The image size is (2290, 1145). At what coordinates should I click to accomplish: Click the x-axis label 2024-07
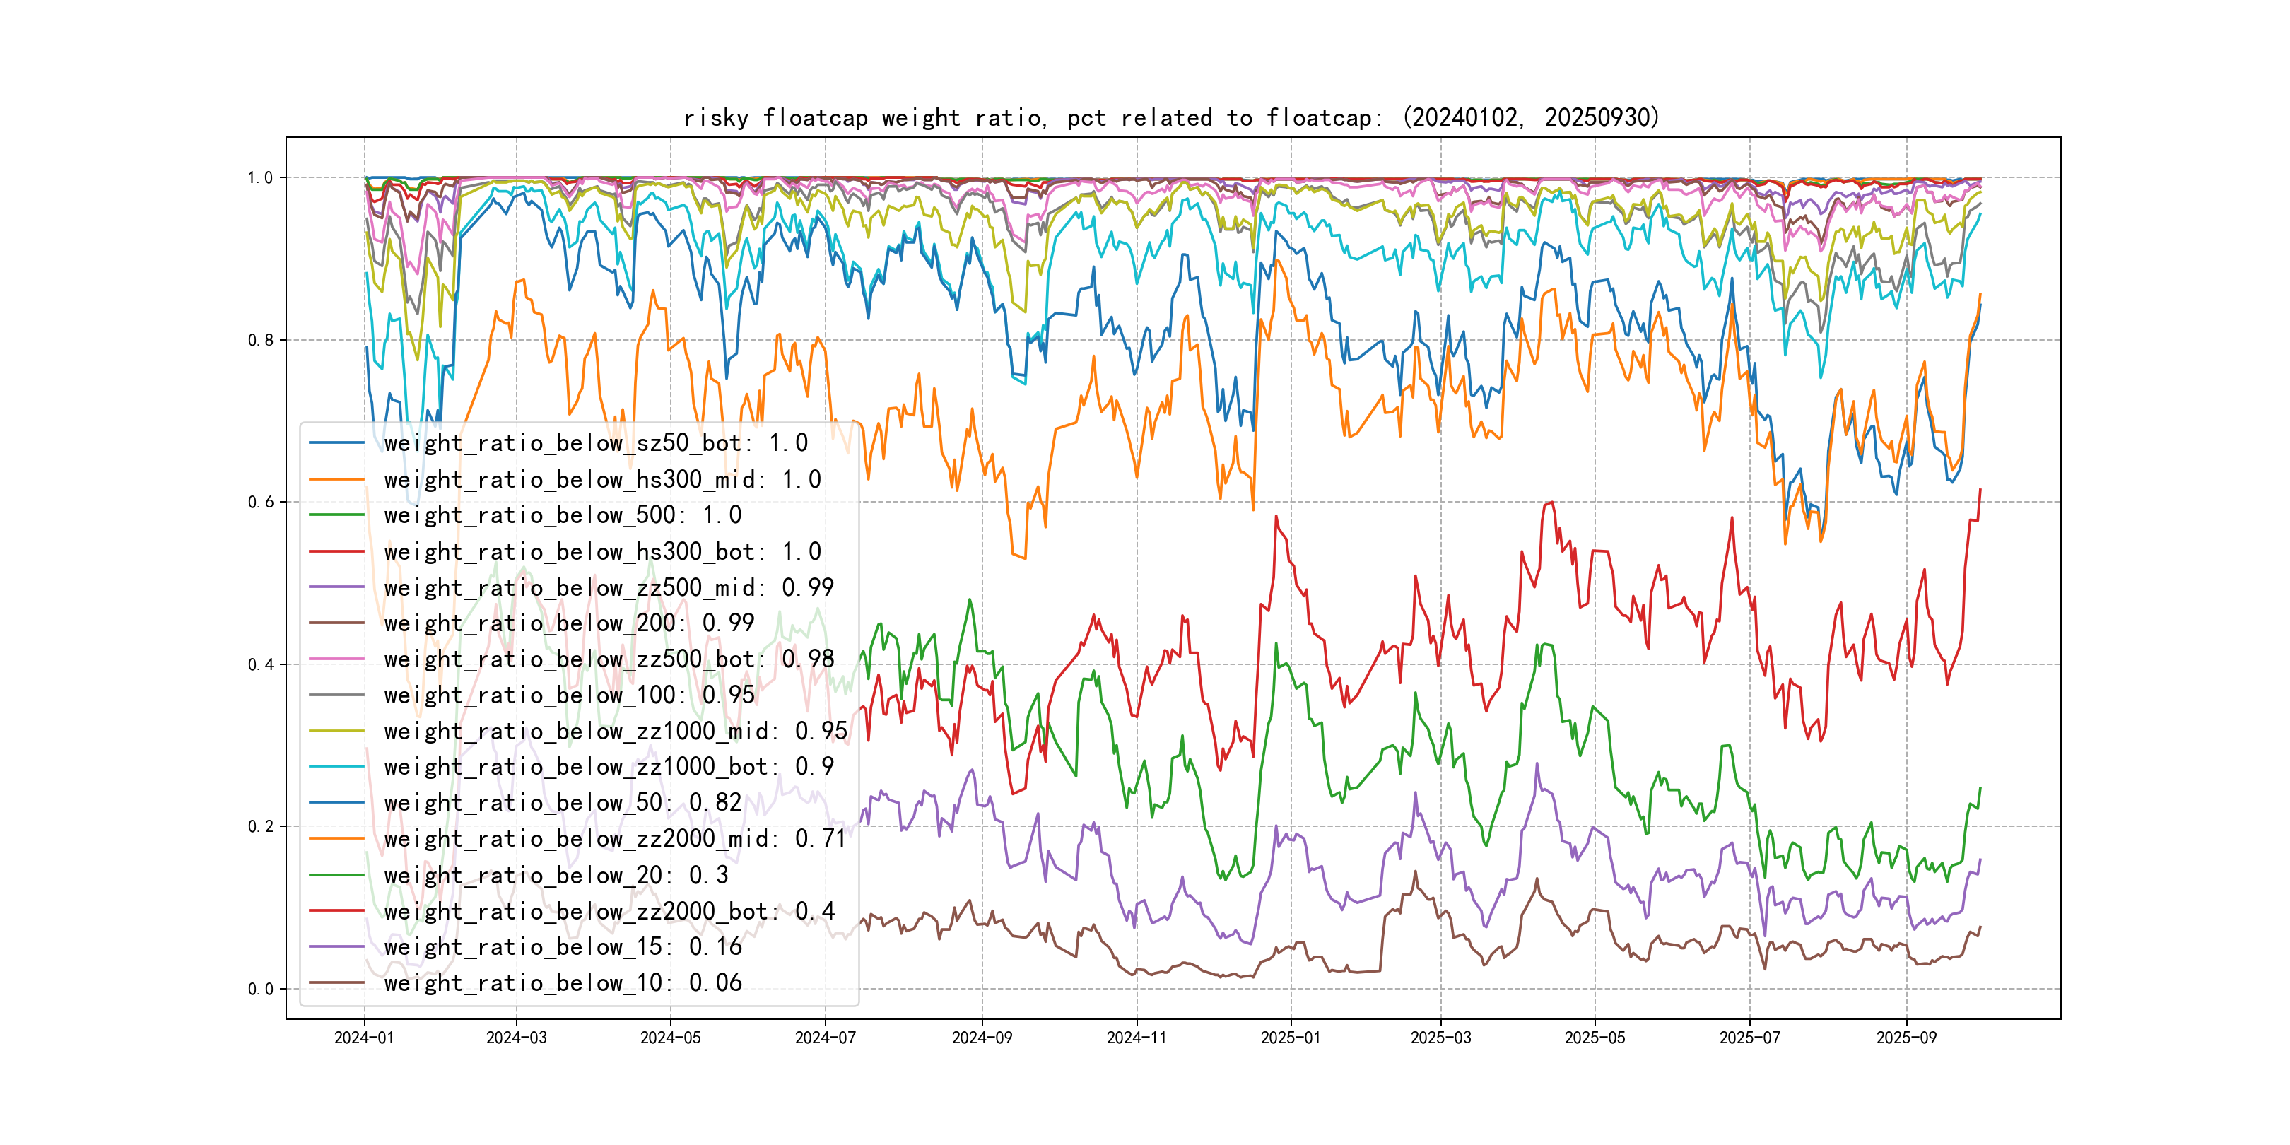click(825, 1038)
